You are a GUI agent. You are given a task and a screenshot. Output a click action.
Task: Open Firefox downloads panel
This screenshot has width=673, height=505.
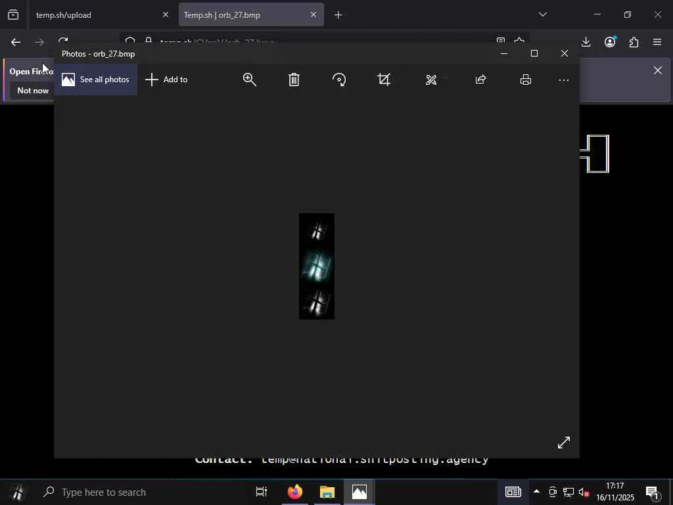click(586, 42)
